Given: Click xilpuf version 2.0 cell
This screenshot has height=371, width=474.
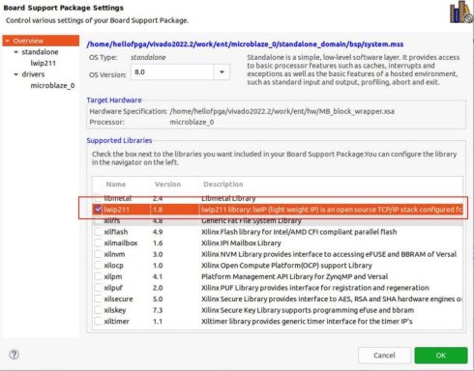Looking at the screenshot, I should pos(158,288).
